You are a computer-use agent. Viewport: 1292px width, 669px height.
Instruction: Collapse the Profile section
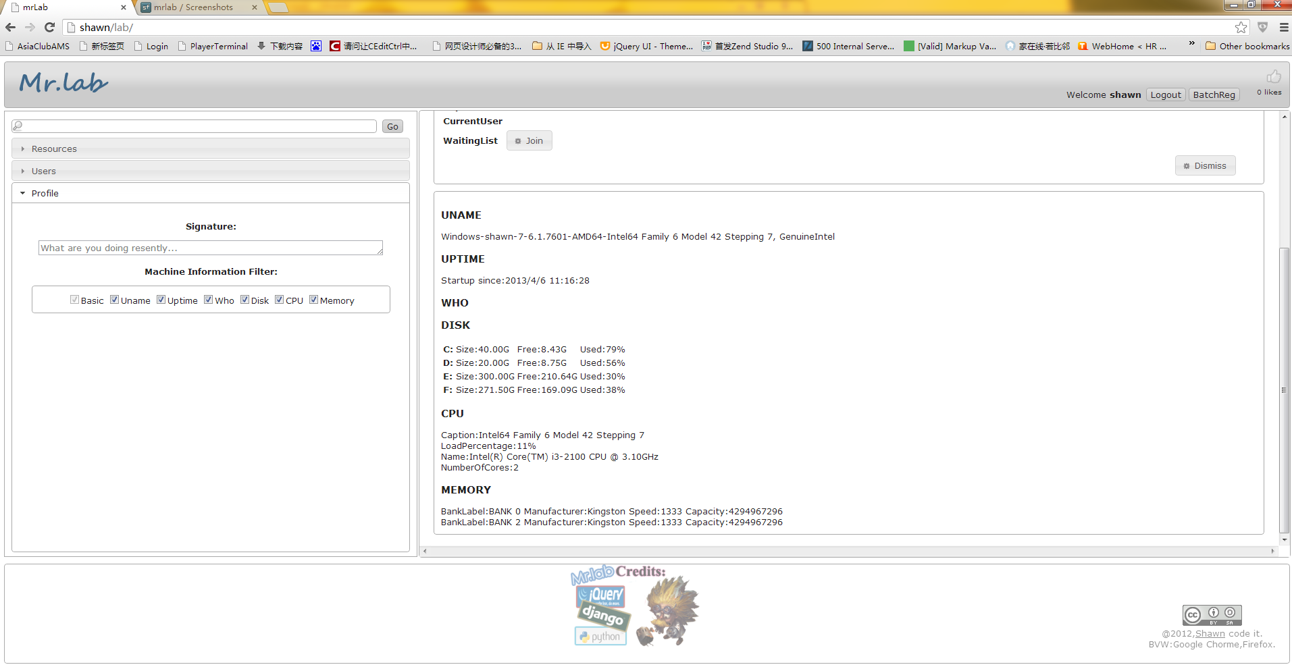tap(45, 193)
